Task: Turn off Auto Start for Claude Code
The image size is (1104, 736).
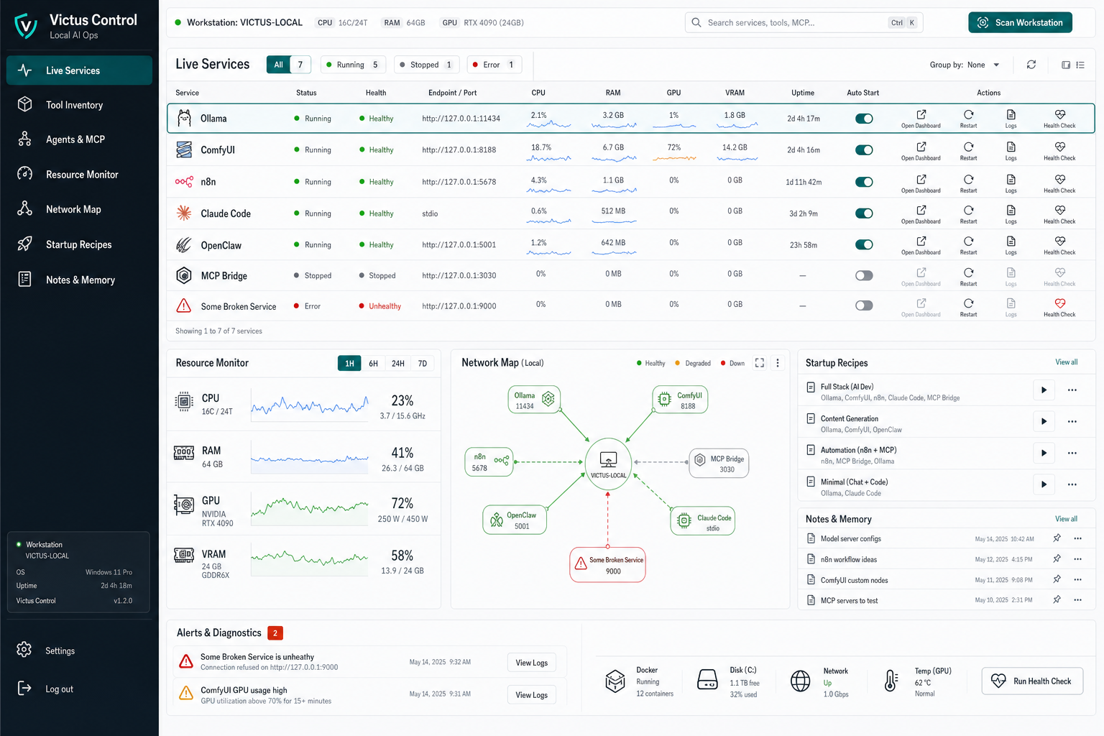Action: click(864, 213)
